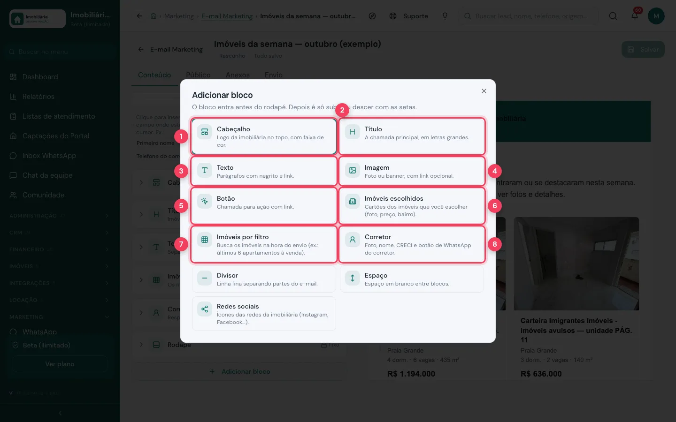Open the E-mail Marketing breadcrumb
676x422 pixels.
[x=227, y=16]
